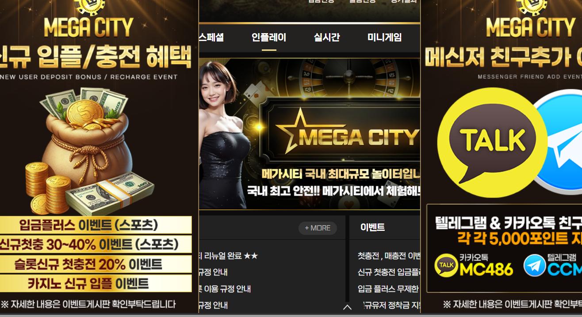Open the 리뉴얼 완료 ★★ notice

click(228, 256)
